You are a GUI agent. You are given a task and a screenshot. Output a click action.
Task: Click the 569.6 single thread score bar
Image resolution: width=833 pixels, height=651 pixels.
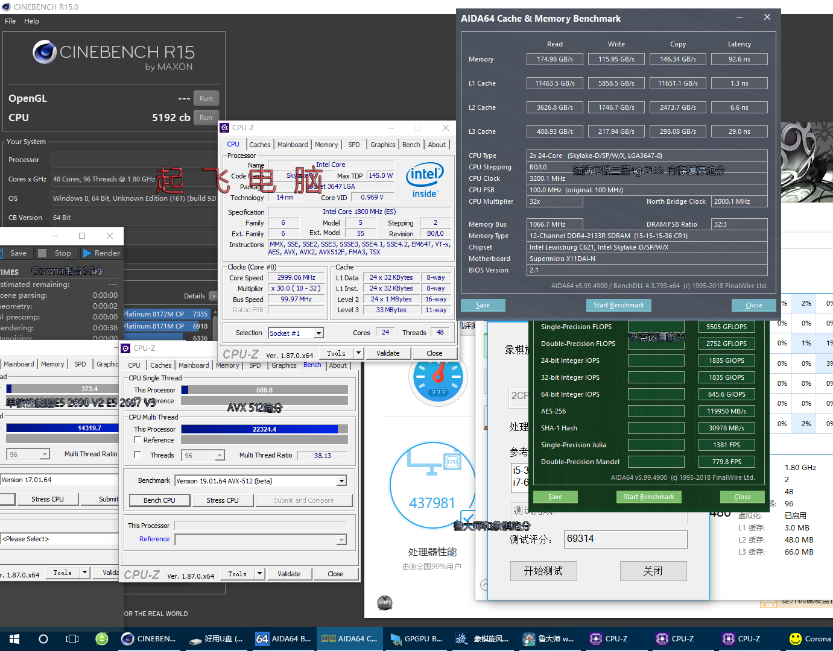point(264,390)
